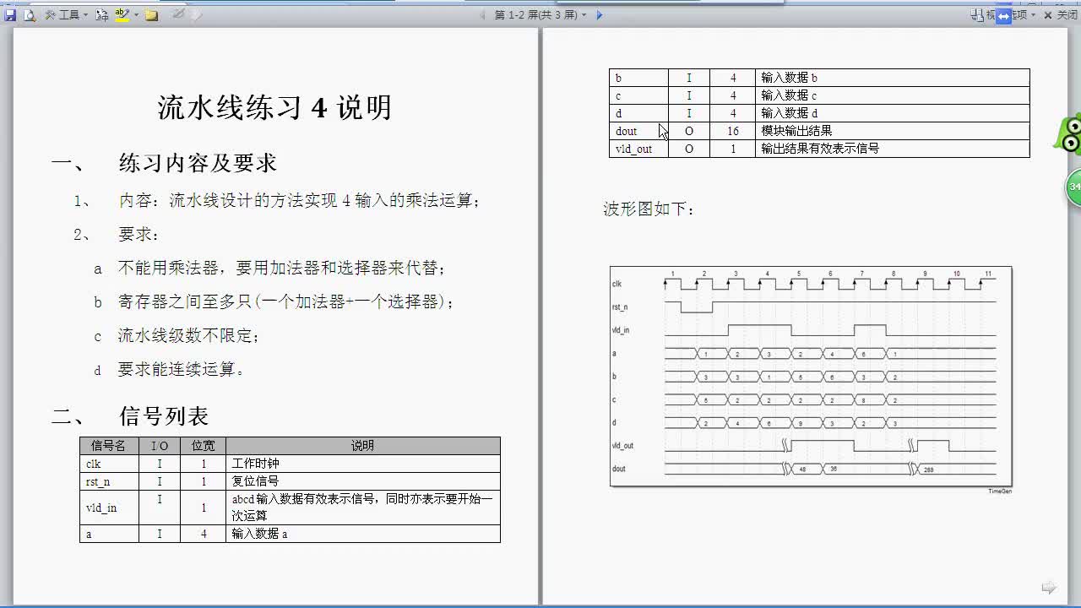The height and width of the screenshot is (608, 1081).
Task: Click the next page arrow at bottom right
Action: [x=1049, y=588]
